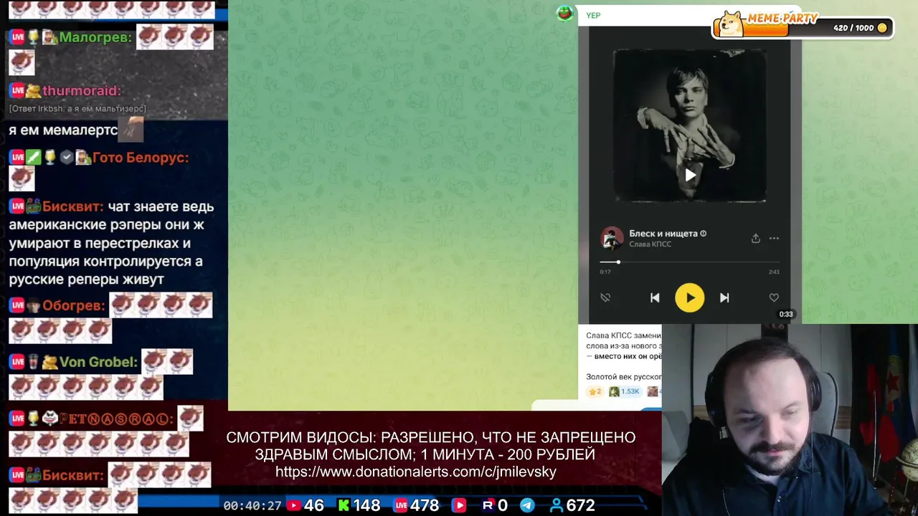Click the chat username thurmoraid
Viewport: 918px width, 516px height.
click(x=81, y=90)
